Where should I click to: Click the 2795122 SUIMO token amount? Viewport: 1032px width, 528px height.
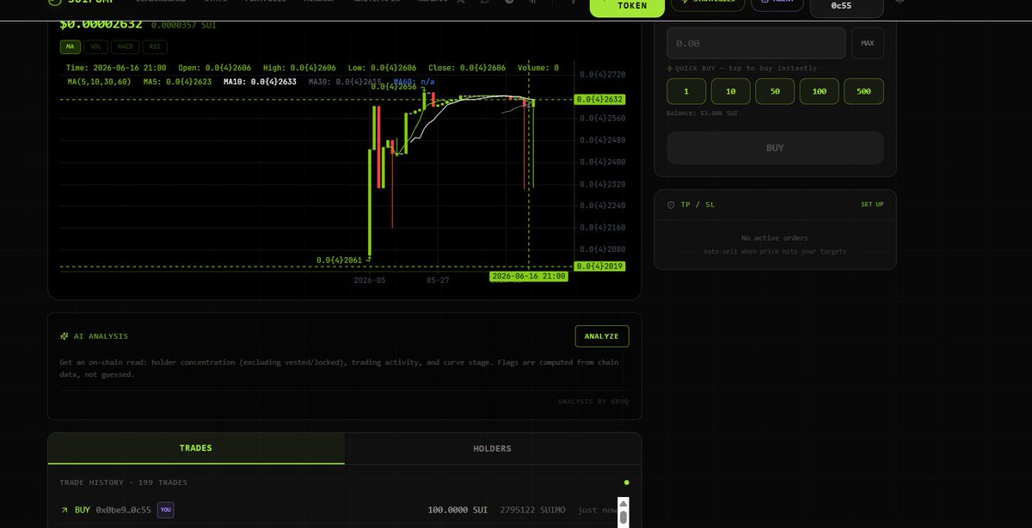[x=533, y=510]
